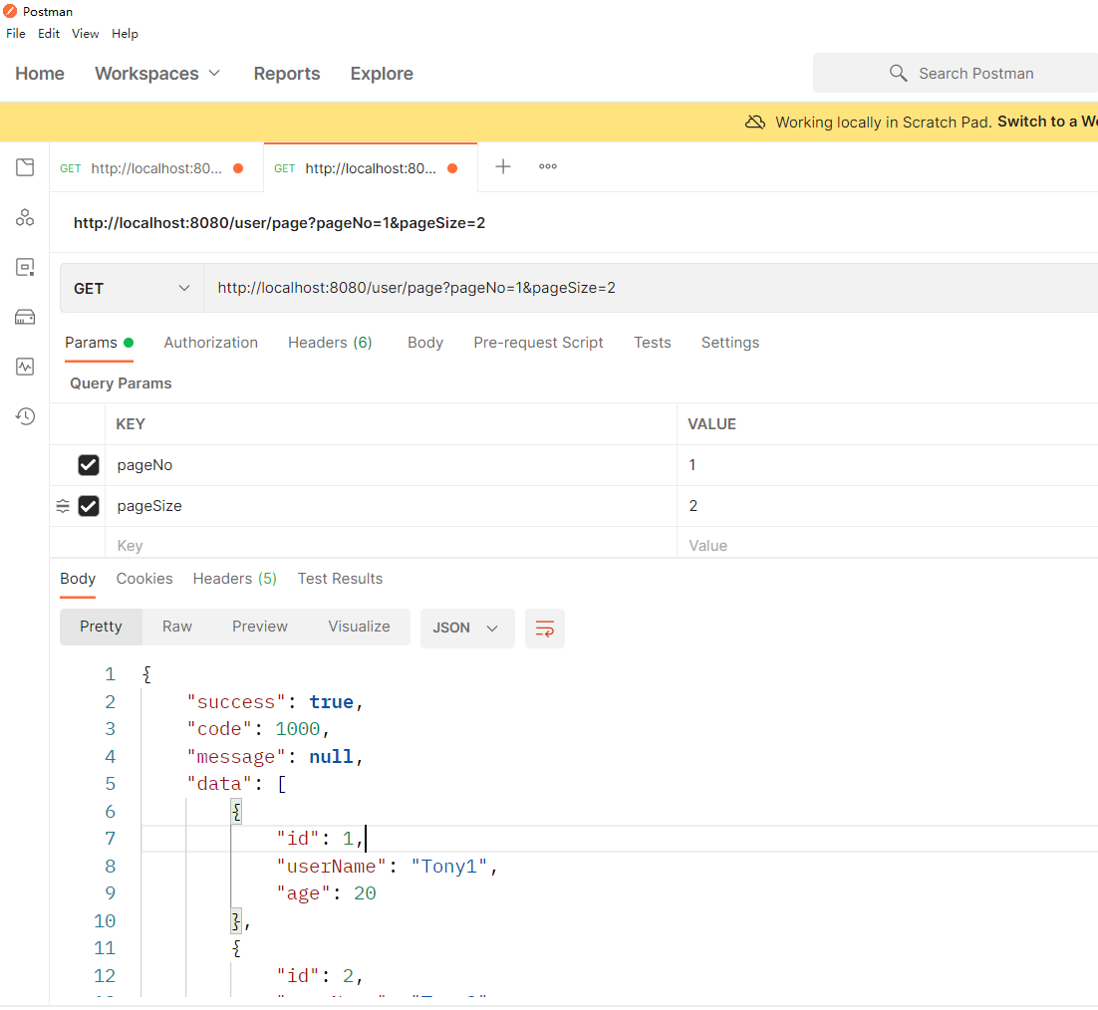Select the Visualize view button
Screen dimensions: 1098x1010
click(360, 628)
